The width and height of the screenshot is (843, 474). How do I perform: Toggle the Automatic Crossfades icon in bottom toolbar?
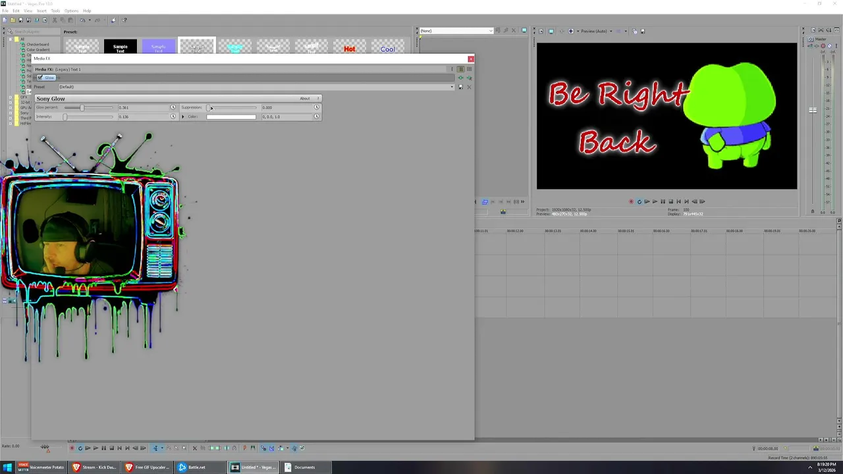click(271, 448)
